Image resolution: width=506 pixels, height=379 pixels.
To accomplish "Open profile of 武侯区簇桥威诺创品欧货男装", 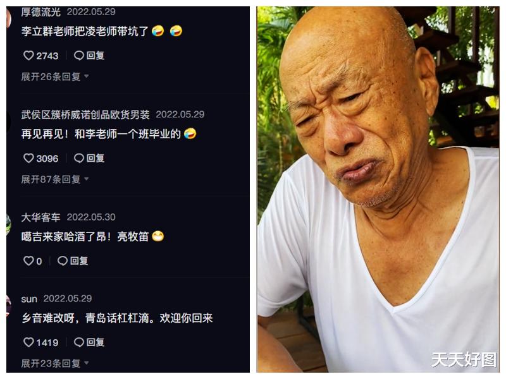I will click(85, 114).
